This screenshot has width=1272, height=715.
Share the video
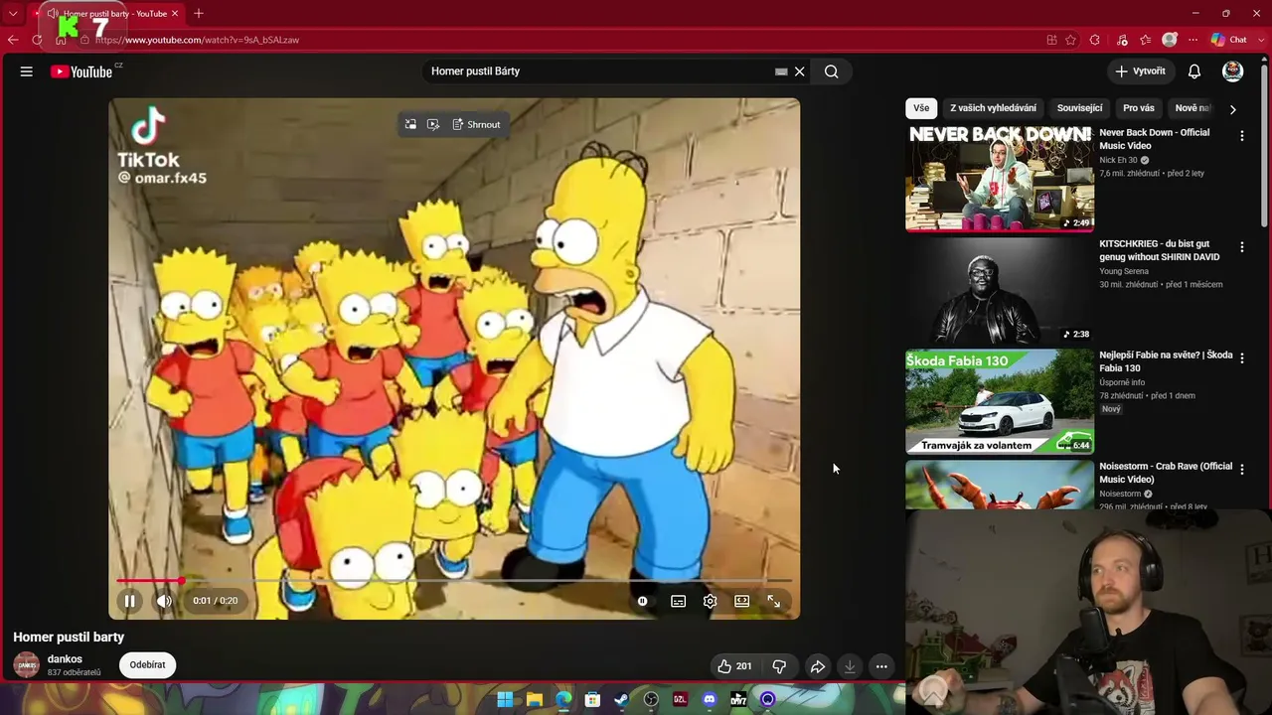tap(817, 666)
